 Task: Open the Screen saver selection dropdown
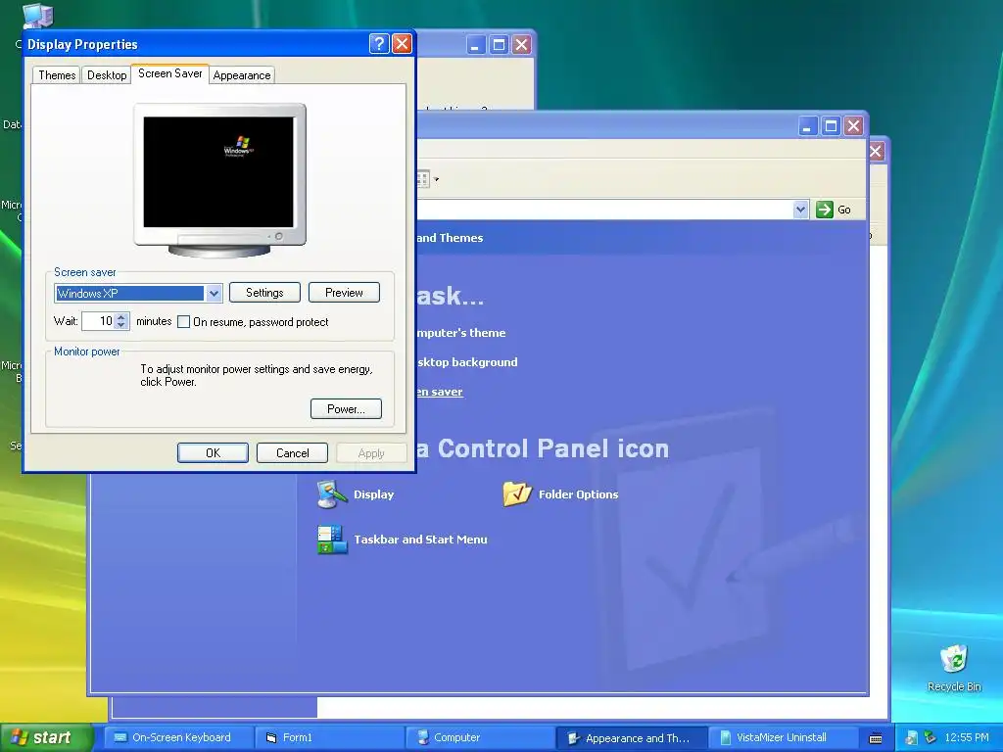pos(214,294)
